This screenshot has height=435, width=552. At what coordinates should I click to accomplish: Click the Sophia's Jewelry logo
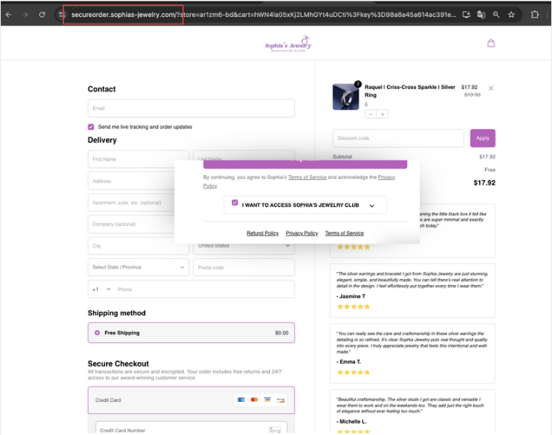288,44
